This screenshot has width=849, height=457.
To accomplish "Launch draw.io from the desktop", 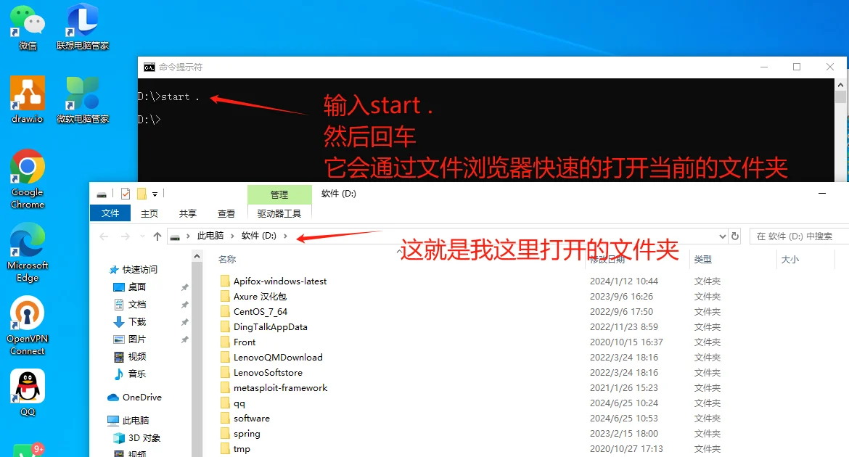I will click(27, 94).
